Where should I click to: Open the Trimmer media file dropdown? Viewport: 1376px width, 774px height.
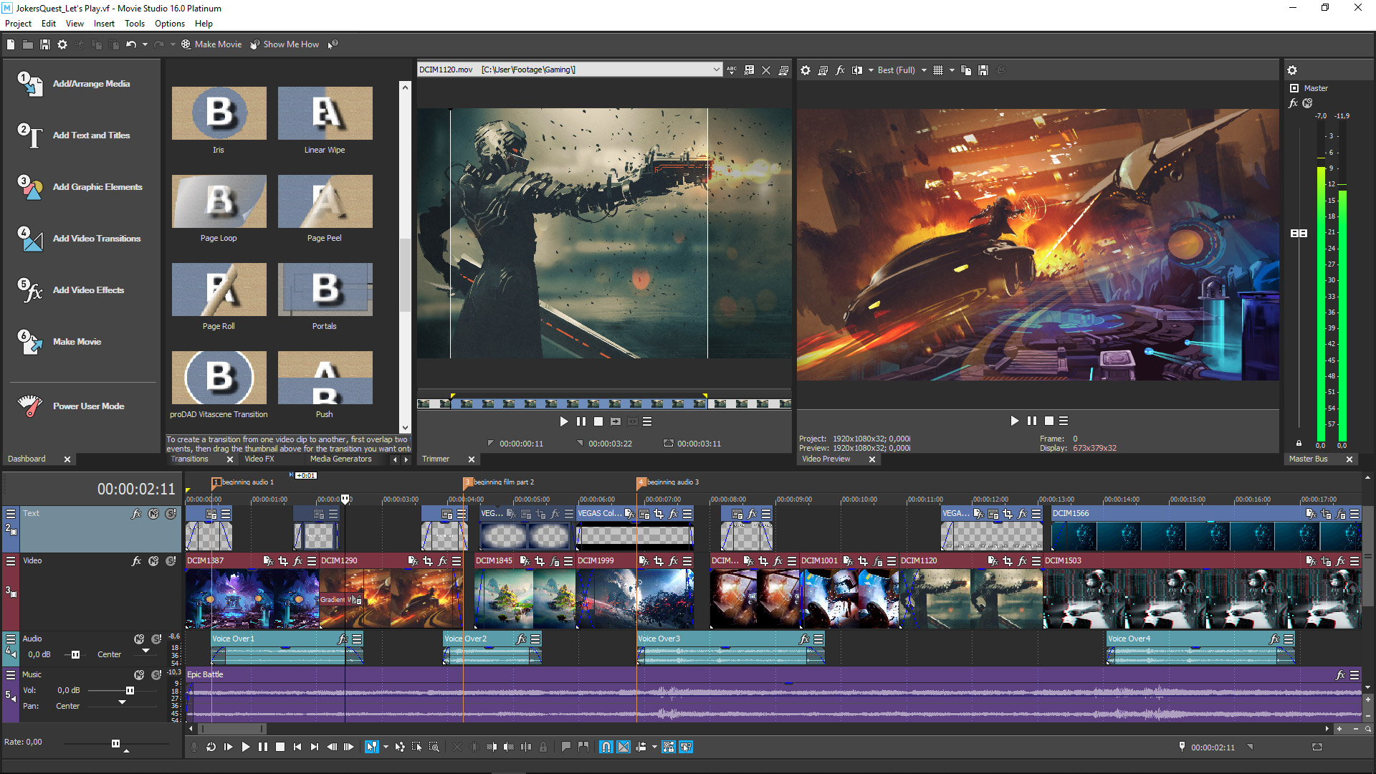(x=717, y=70)
